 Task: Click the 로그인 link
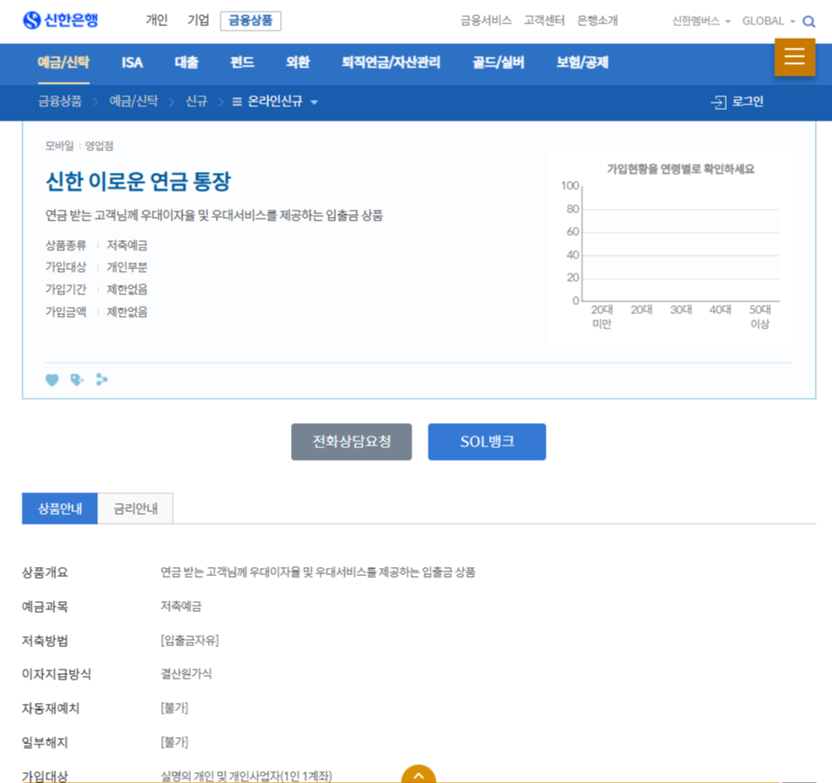click(747, 102)
